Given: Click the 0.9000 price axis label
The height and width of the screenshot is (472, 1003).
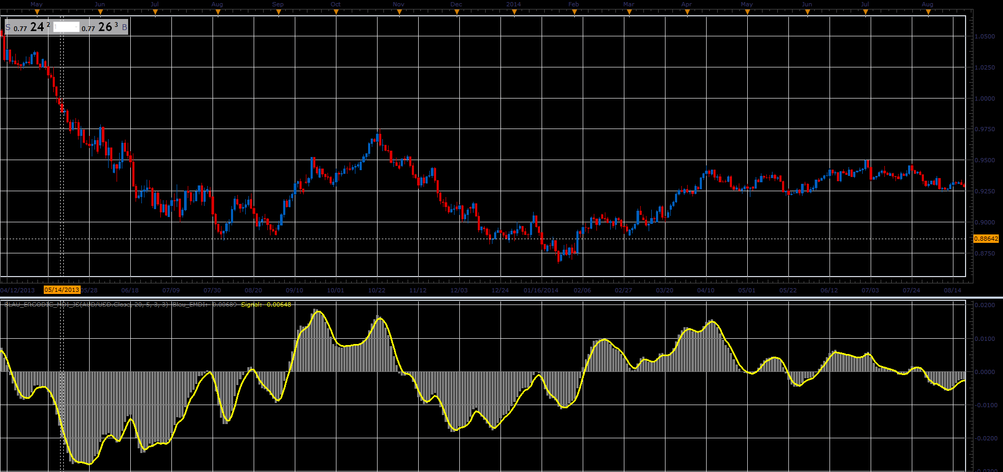Looking at the screenshot, I should coord(985,222).
